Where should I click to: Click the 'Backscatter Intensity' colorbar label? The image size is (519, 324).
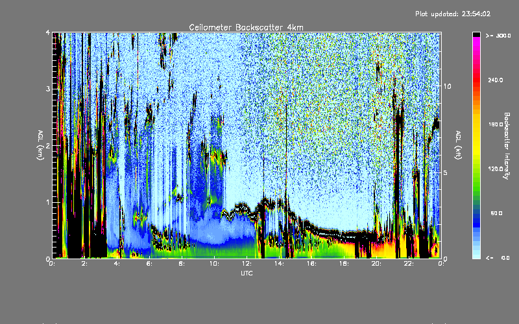pos(507,146)
